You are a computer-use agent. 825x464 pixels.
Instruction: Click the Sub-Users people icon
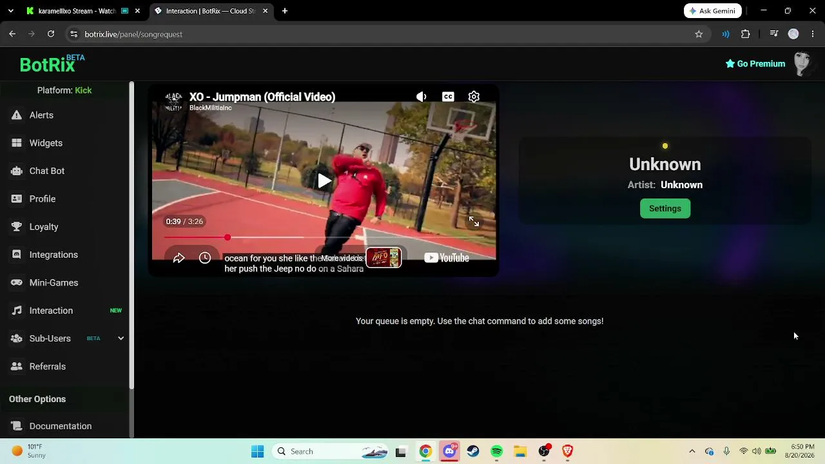(17, 338)
